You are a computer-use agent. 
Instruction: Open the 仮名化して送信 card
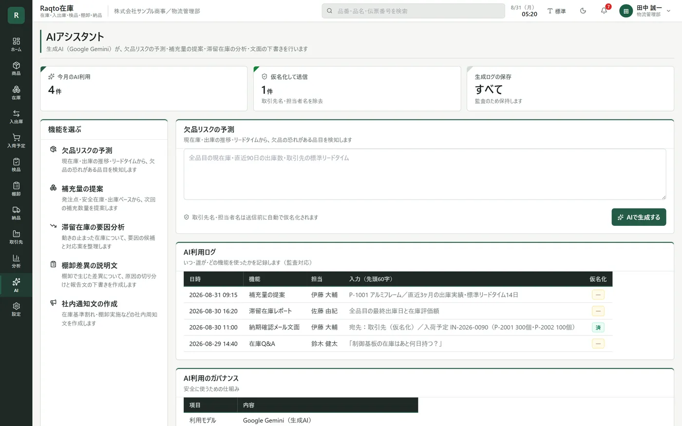357,89
